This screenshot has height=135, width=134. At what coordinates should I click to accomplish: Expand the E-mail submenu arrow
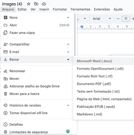(68, 52)
